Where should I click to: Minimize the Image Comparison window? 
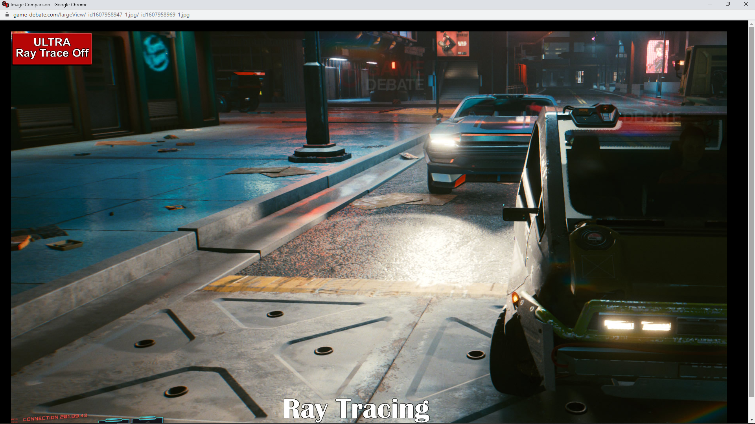(x=710, y=4)
